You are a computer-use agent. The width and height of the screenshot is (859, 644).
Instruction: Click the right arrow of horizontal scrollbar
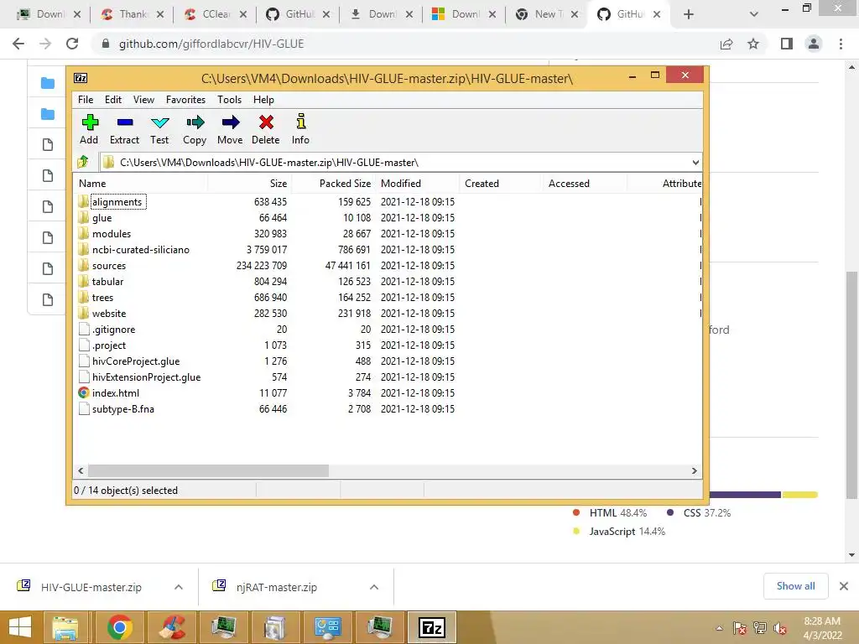694,470
